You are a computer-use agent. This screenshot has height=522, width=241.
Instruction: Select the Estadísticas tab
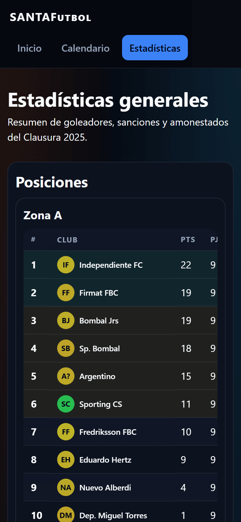[155, 48]
